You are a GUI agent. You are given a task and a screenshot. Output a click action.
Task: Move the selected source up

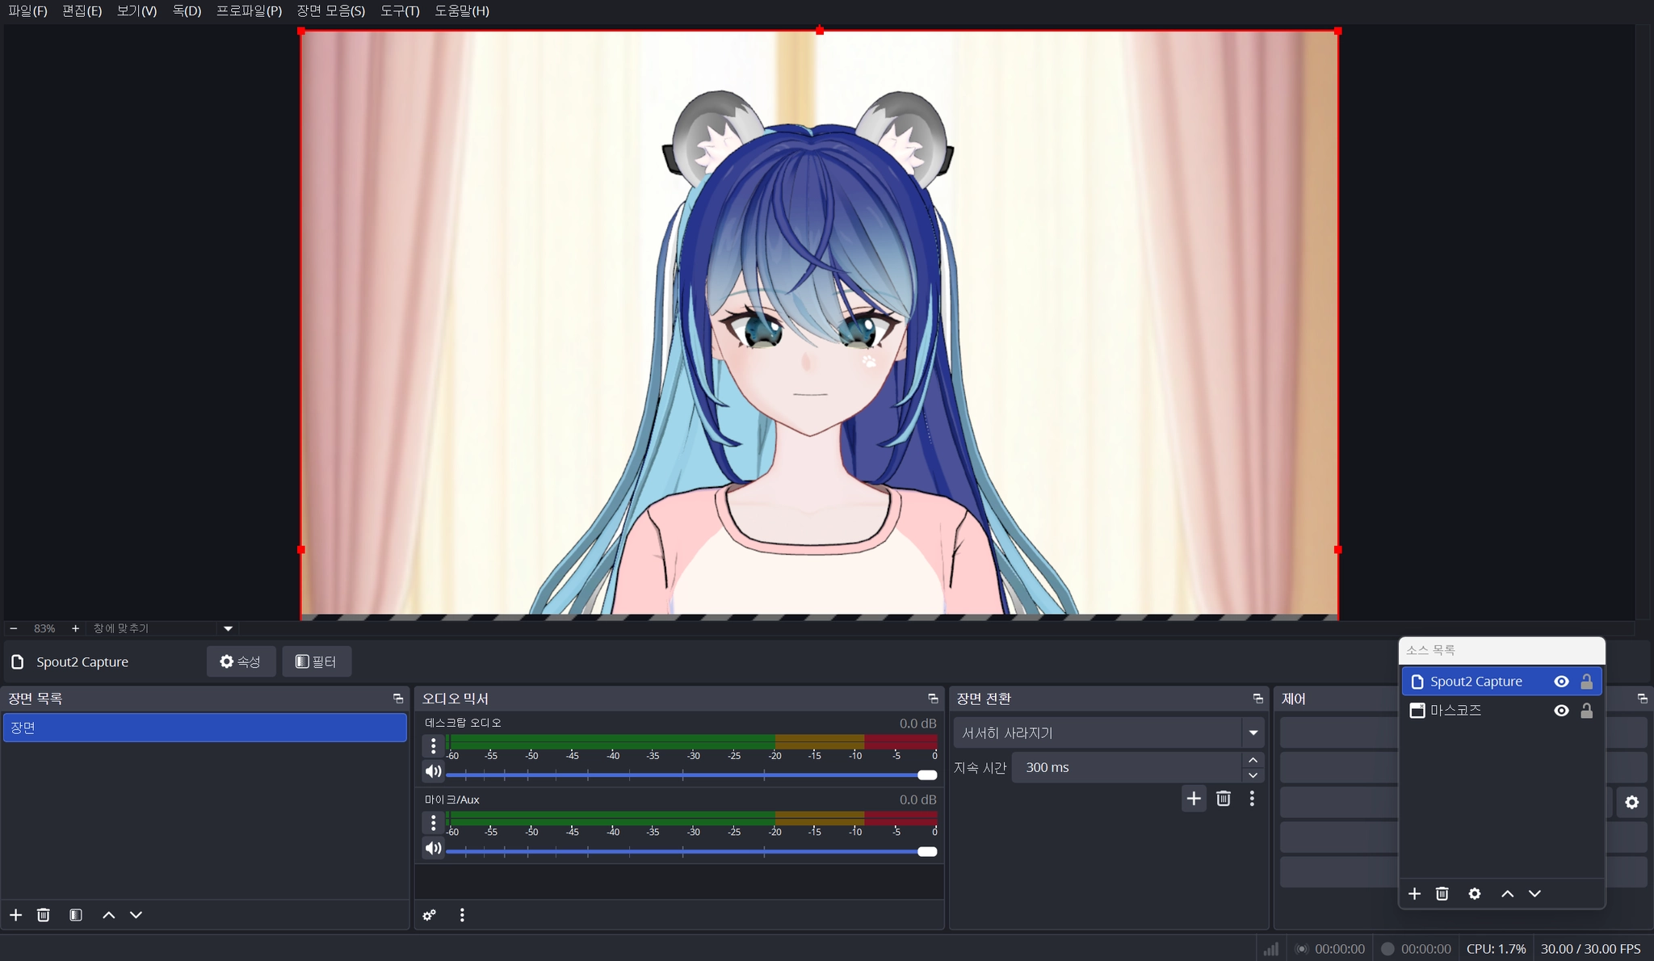(x=1507, y=893)
